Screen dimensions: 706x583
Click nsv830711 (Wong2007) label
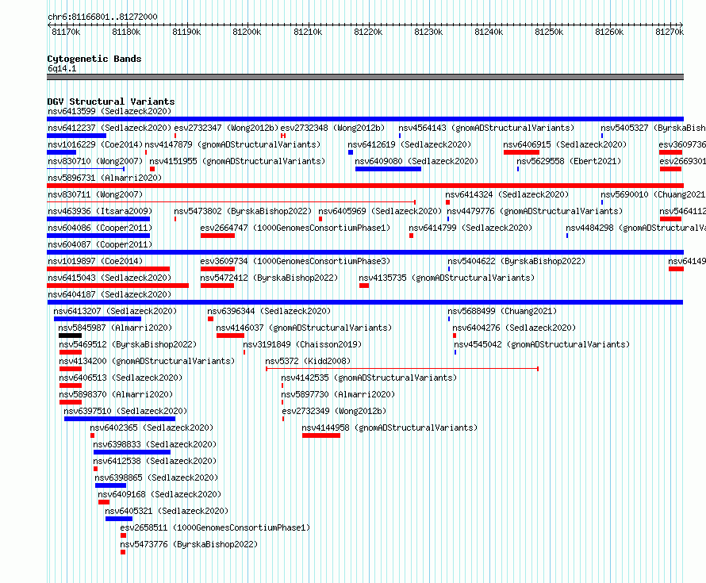click(95, 194)
